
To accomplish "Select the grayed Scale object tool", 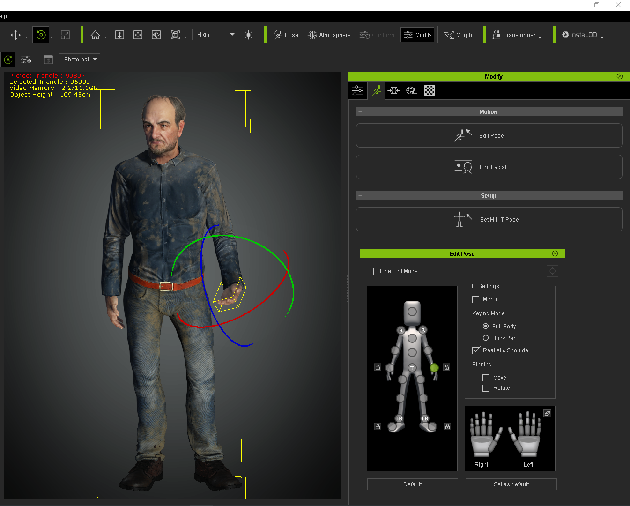I will point(65,35).
